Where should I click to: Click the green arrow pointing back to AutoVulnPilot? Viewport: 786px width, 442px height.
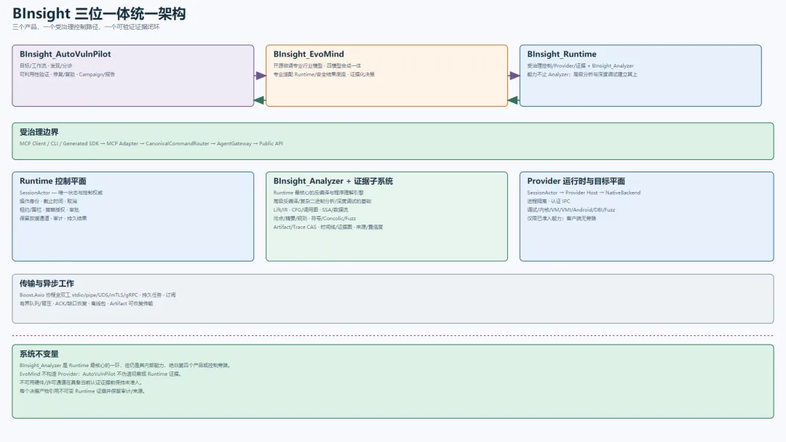(x=259, y=100)
